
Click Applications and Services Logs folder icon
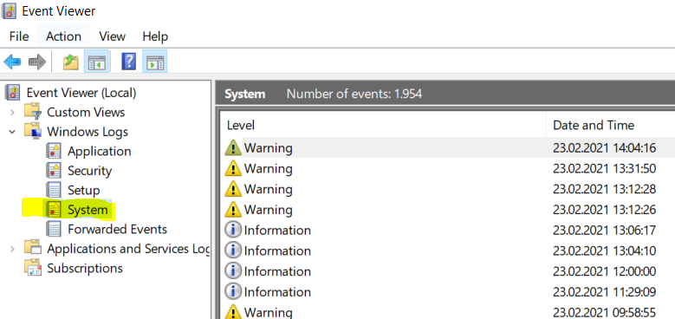pos(33,248)
